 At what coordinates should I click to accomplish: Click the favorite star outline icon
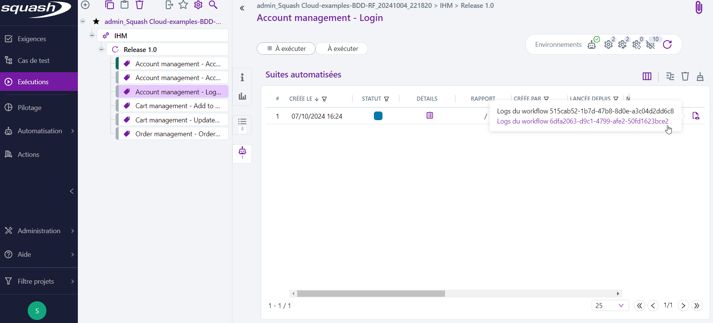183,5
